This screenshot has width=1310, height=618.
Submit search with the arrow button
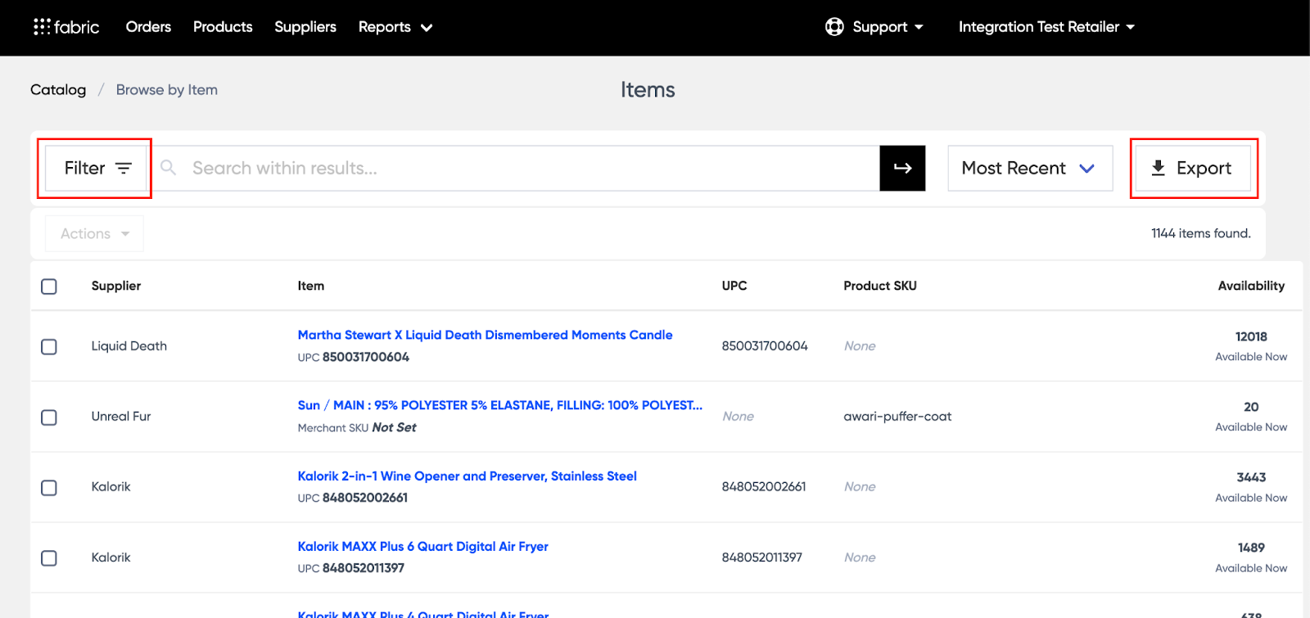point(902,168)
